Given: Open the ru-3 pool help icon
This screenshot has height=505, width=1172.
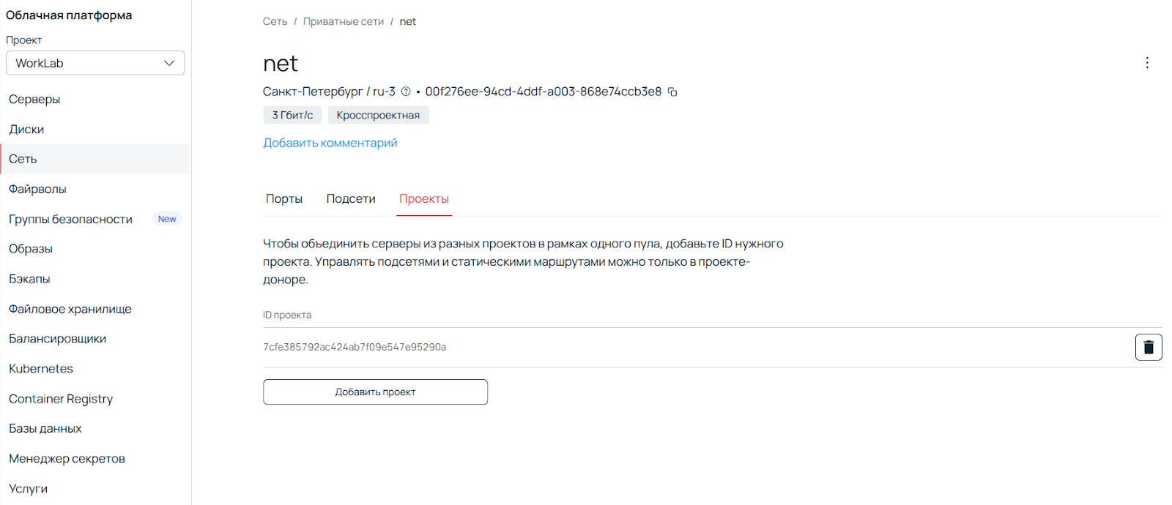Looking at the screenshot, I should 406,92.
